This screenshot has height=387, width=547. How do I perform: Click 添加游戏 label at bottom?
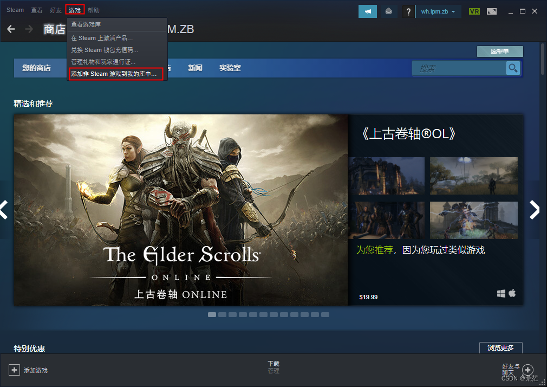36,370
